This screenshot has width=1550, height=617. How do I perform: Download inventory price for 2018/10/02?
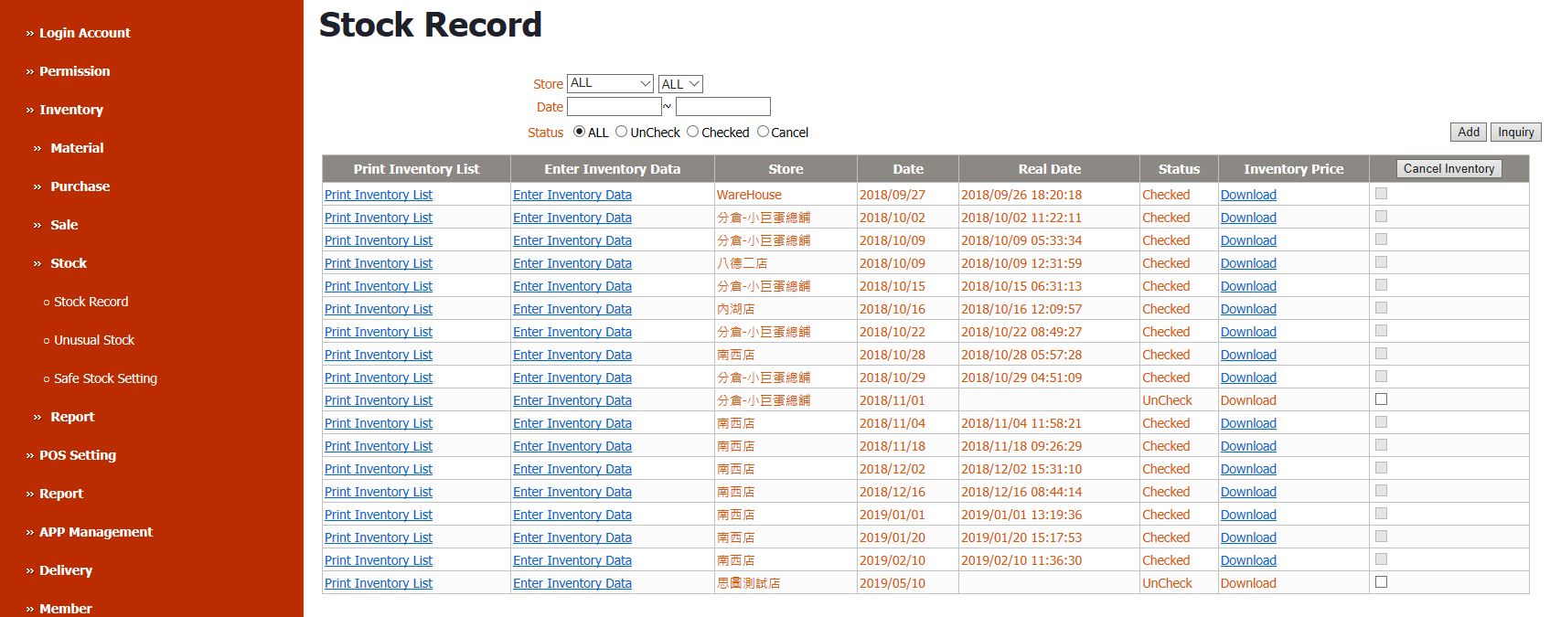click(x=1248, y=218)
